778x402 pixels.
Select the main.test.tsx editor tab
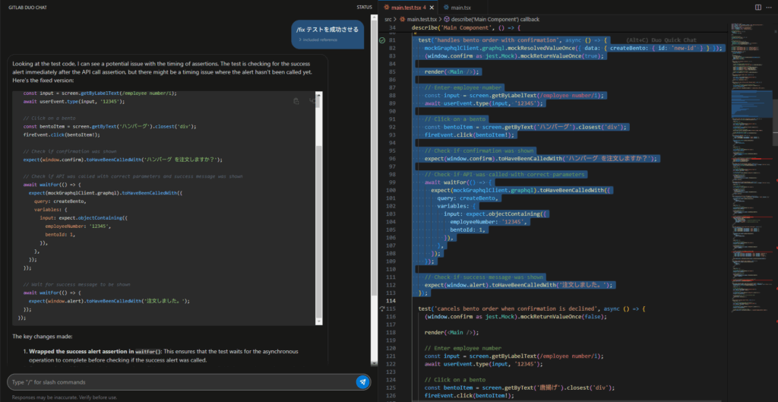[x=408, y=8]
